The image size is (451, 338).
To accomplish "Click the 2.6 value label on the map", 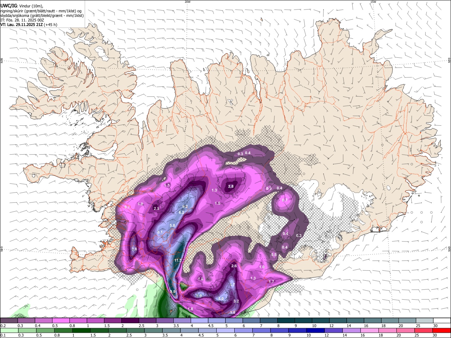I will (234, 266).
